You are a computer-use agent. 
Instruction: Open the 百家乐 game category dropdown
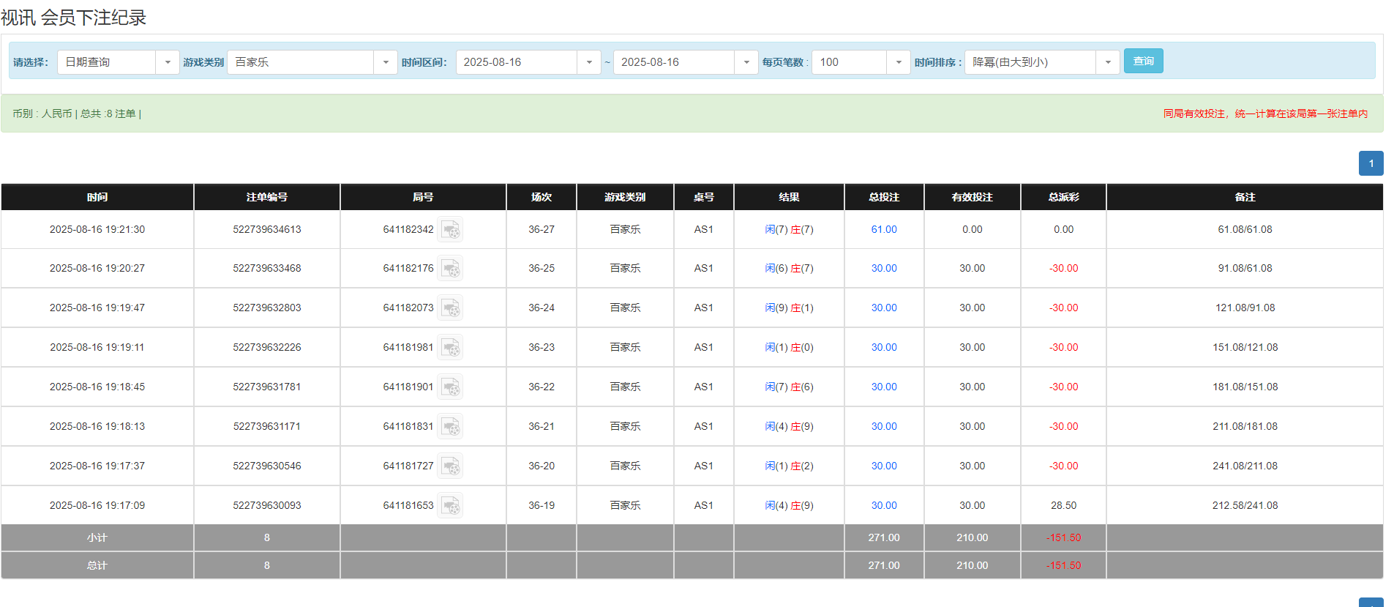(312, 62)
